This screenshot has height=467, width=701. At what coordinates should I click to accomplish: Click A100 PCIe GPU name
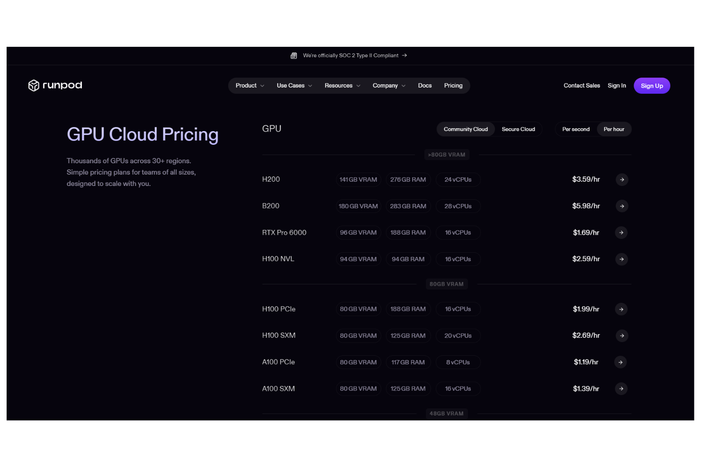pyautogui.click(x=279, y=362)
